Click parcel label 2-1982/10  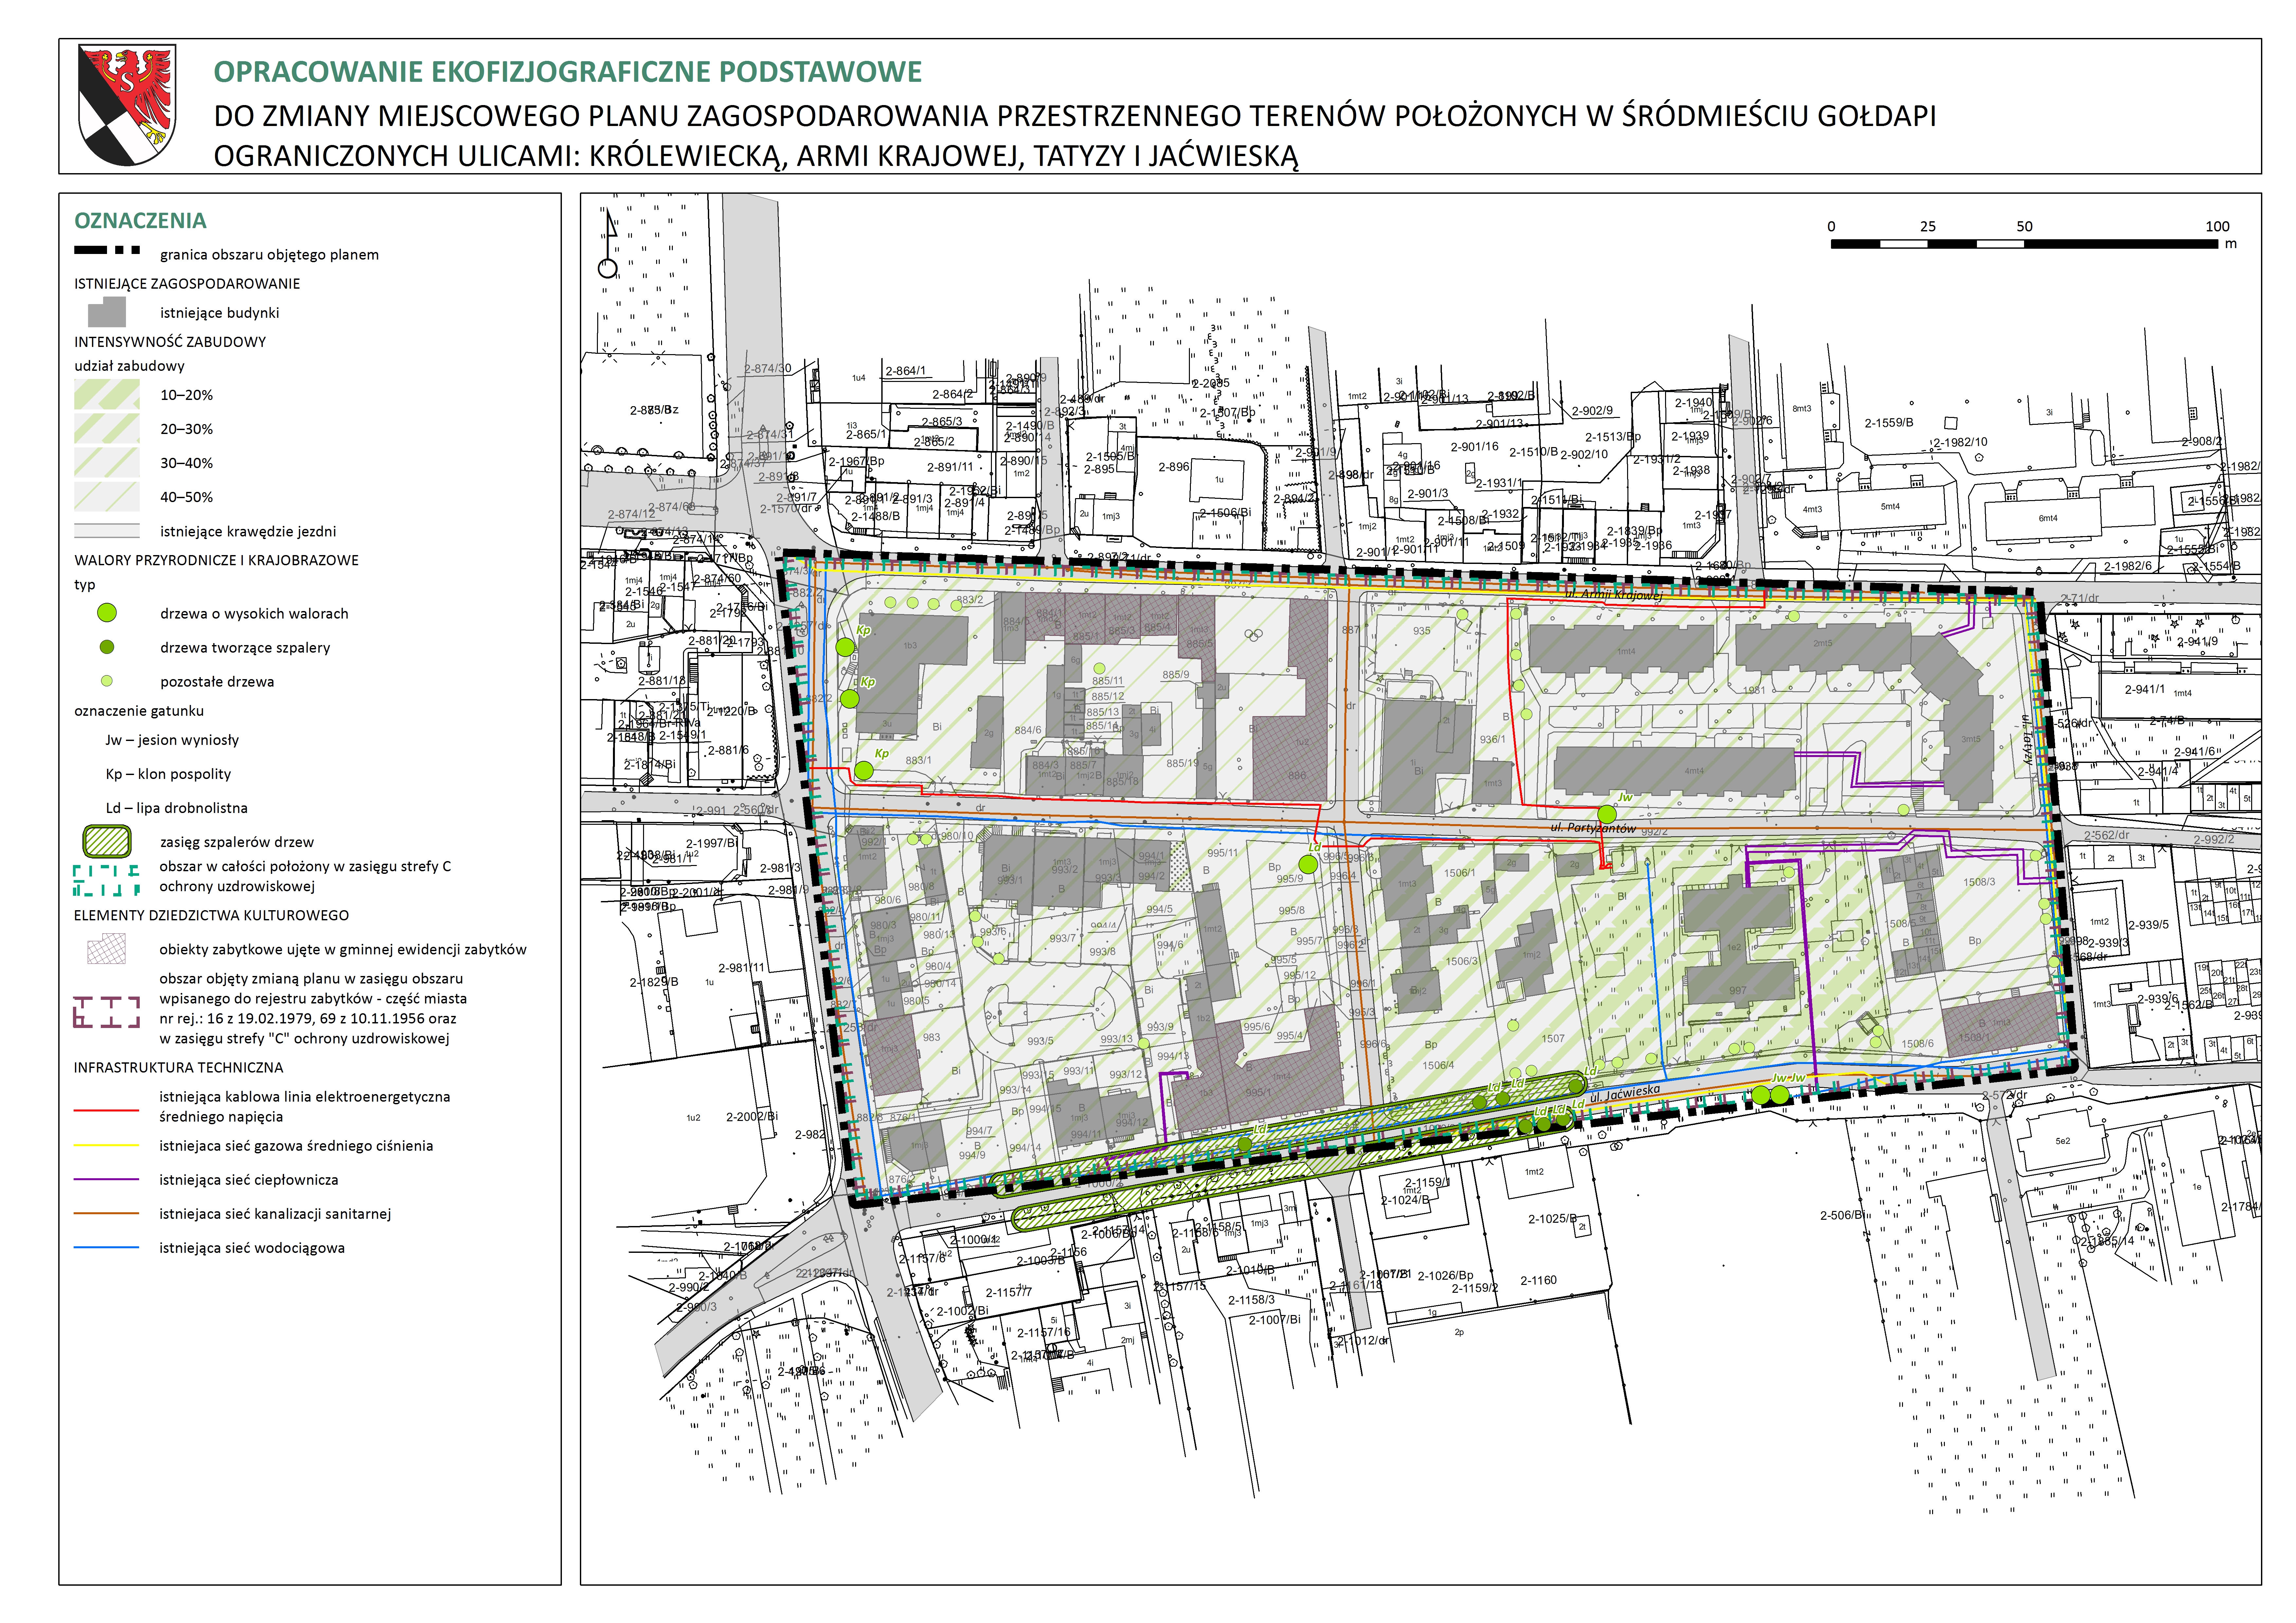click(x=1960, y=442)
